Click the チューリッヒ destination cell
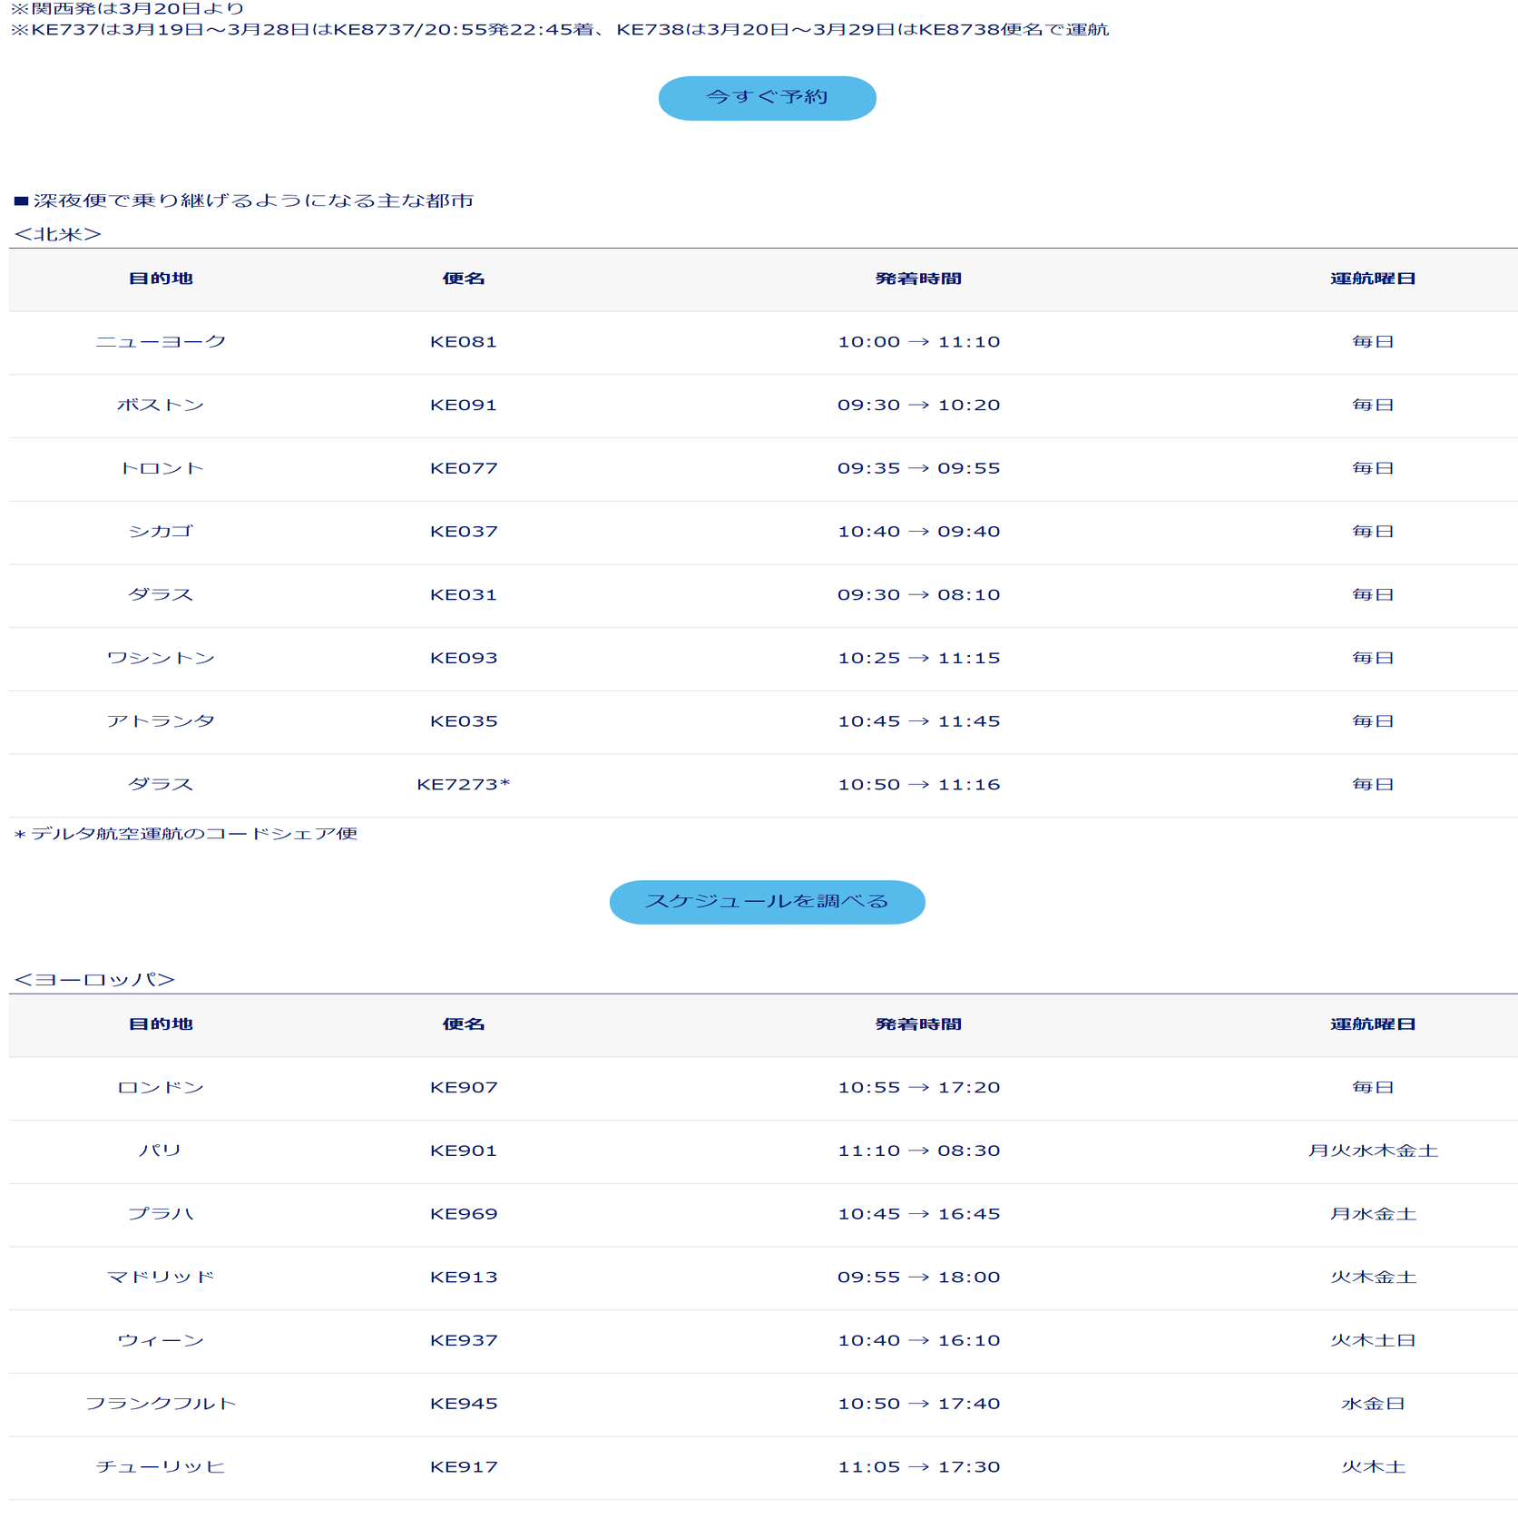 tap(161, 1467)
